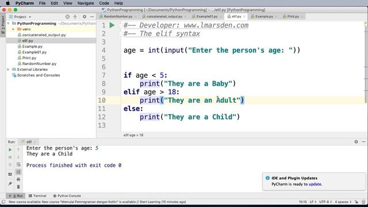Pause output in the Run panel
Image resolution: width=368 pixels, height=207 pixels.
[x=10, y=165]
